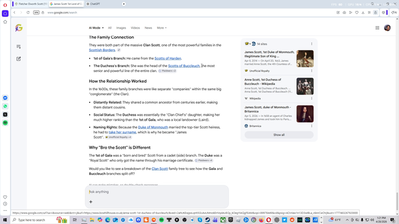Open the Scotts of Buccleuch link
Viewport: 399px width, 224px height.
(184, 66)
